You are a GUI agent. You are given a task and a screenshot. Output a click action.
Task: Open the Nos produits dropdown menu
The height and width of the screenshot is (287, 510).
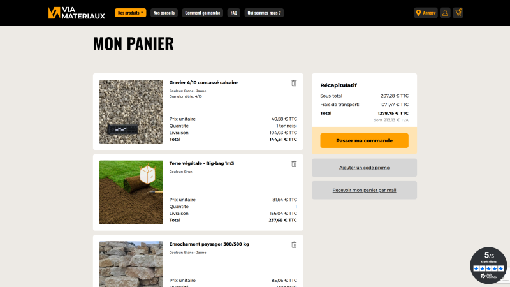(131, 13)
